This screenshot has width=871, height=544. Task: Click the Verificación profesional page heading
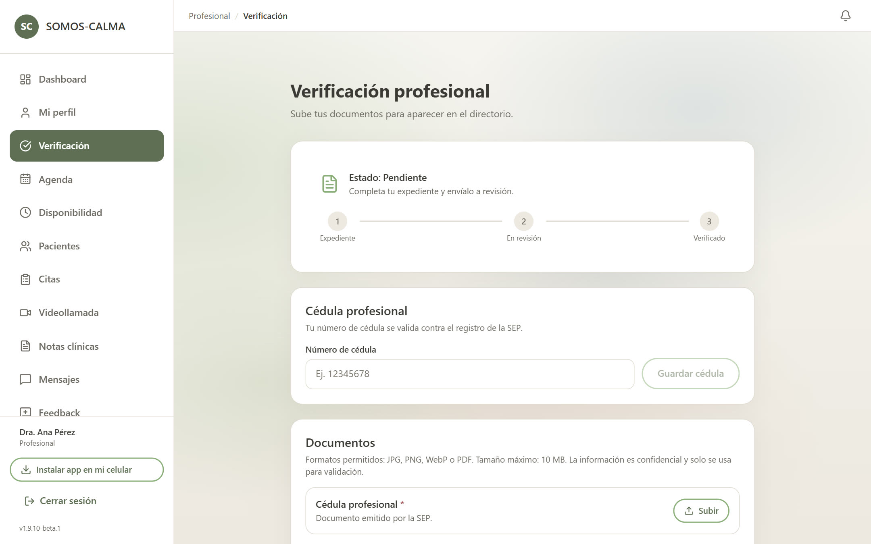[x=390, y=91]
